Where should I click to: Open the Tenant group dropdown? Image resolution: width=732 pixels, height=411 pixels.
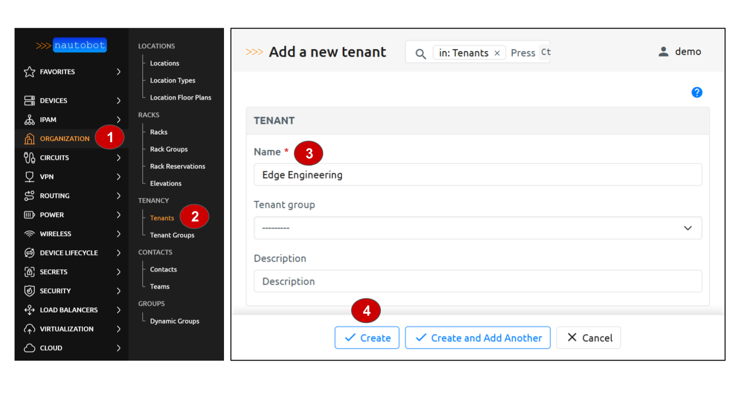coord(478,228)
